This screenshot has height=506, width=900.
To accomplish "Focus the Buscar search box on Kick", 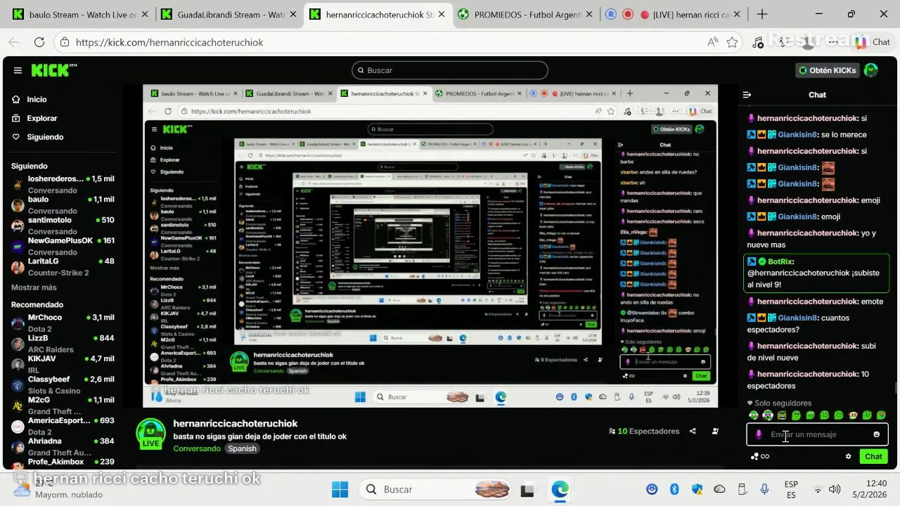I will 450,70.
